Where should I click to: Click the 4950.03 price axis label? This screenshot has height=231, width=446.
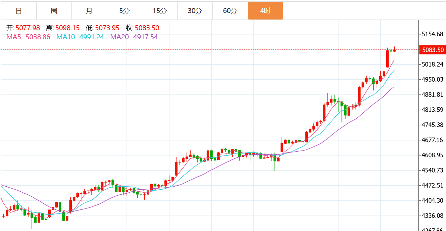pos(433,79)
